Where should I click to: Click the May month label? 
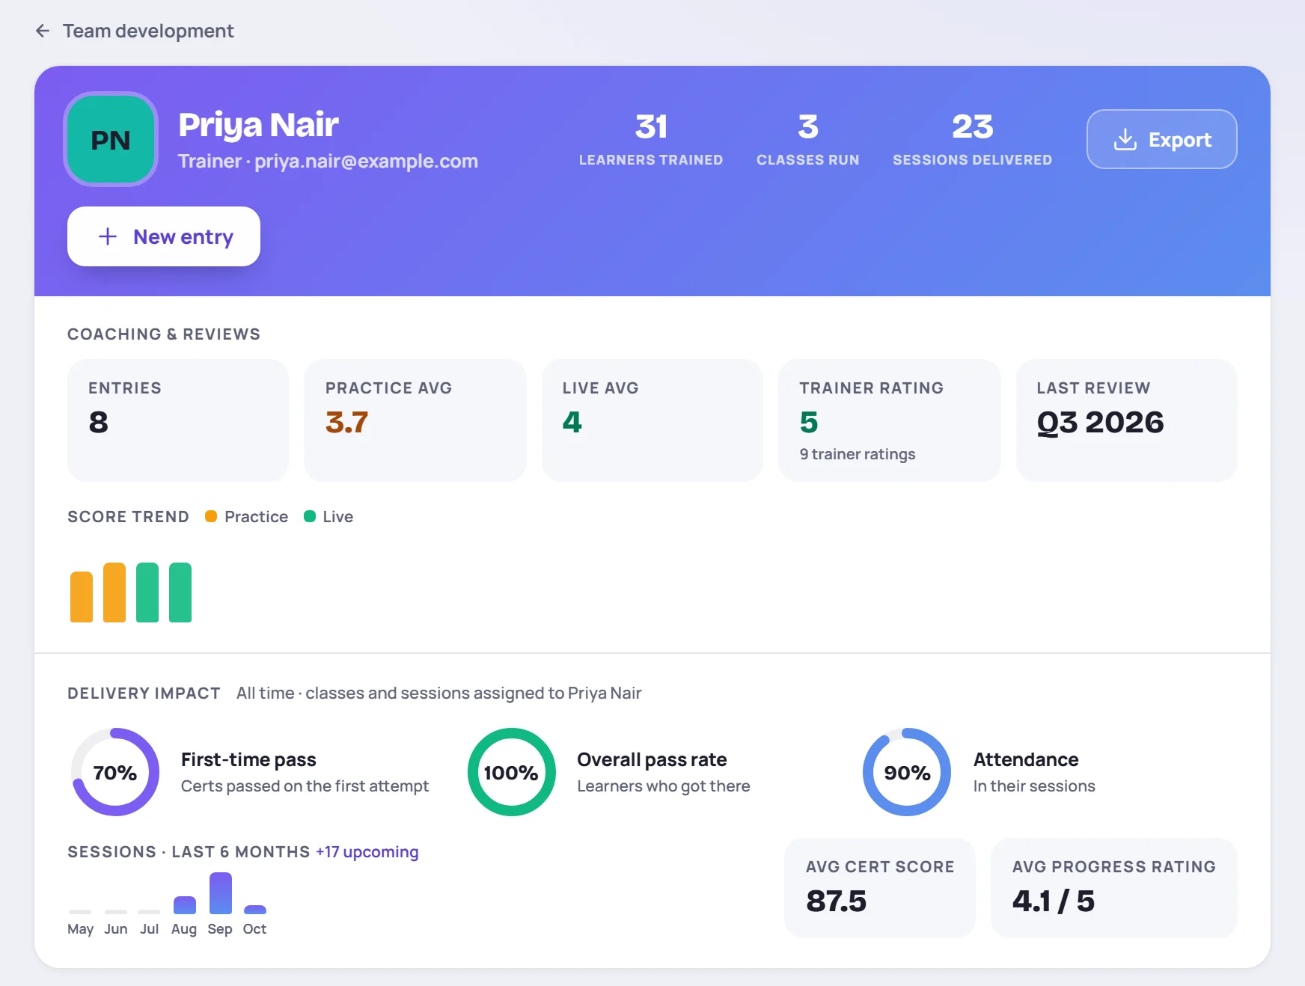[x=80, y=928]
